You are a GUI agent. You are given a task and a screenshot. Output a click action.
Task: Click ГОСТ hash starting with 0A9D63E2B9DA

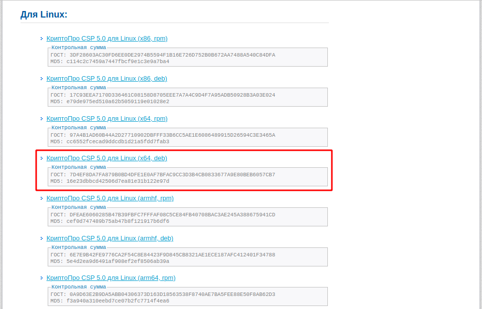(x=172, y=294)
